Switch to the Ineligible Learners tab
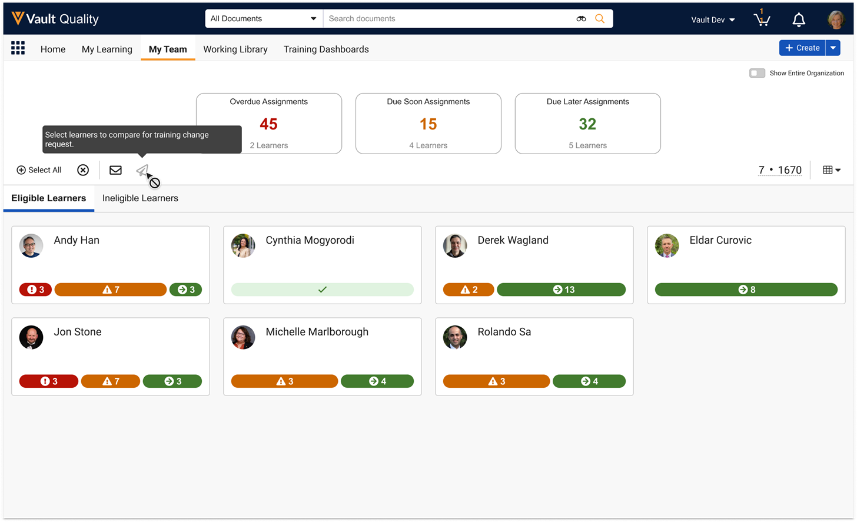Image resolution: width=857 pixels, height=522 pixels. point(140,198)
